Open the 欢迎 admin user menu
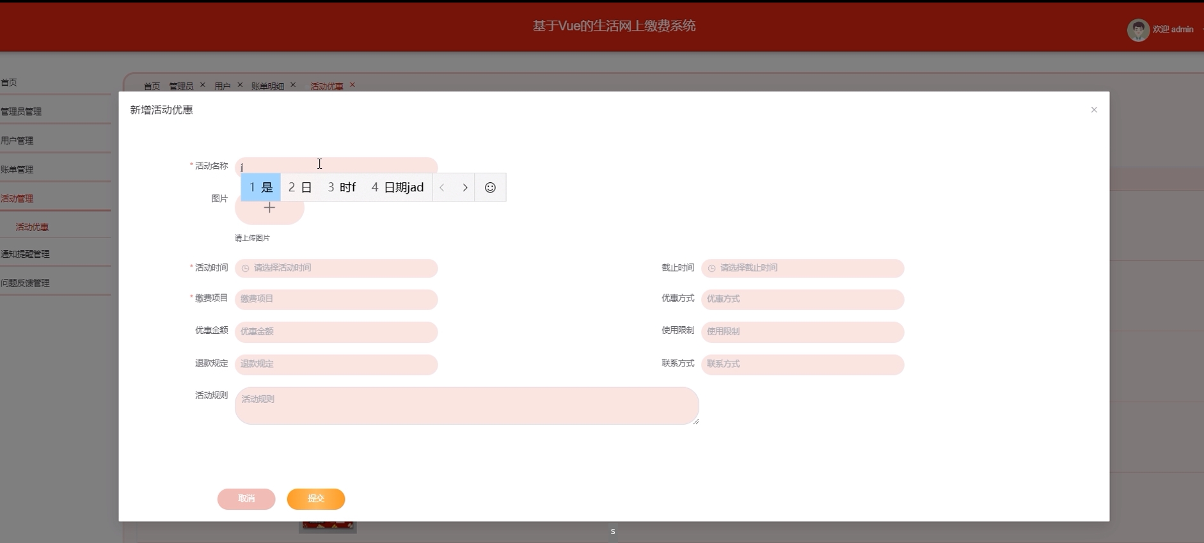 [1173, 29]
